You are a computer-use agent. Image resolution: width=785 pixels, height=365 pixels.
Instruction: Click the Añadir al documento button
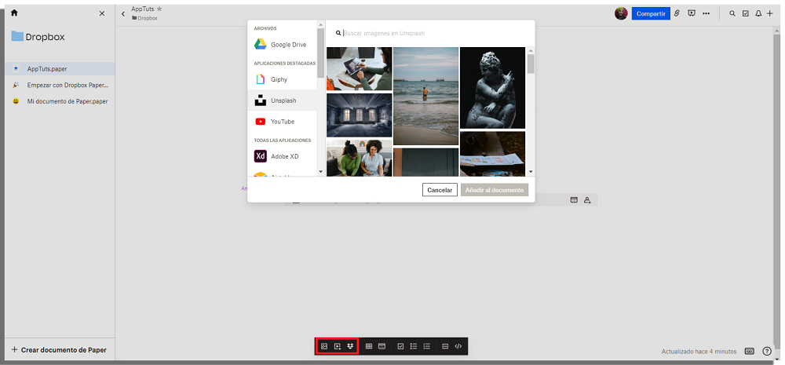tap(495, 190)
